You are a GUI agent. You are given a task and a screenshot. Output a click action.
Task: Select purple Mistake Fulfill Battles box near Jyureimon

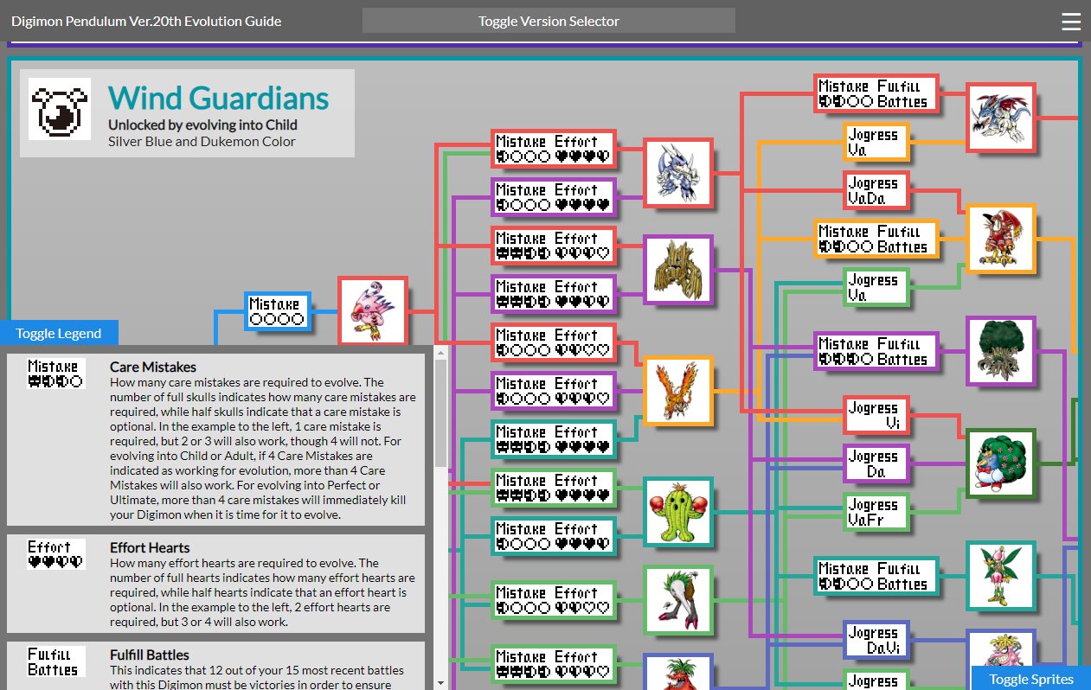coord(876,352)
